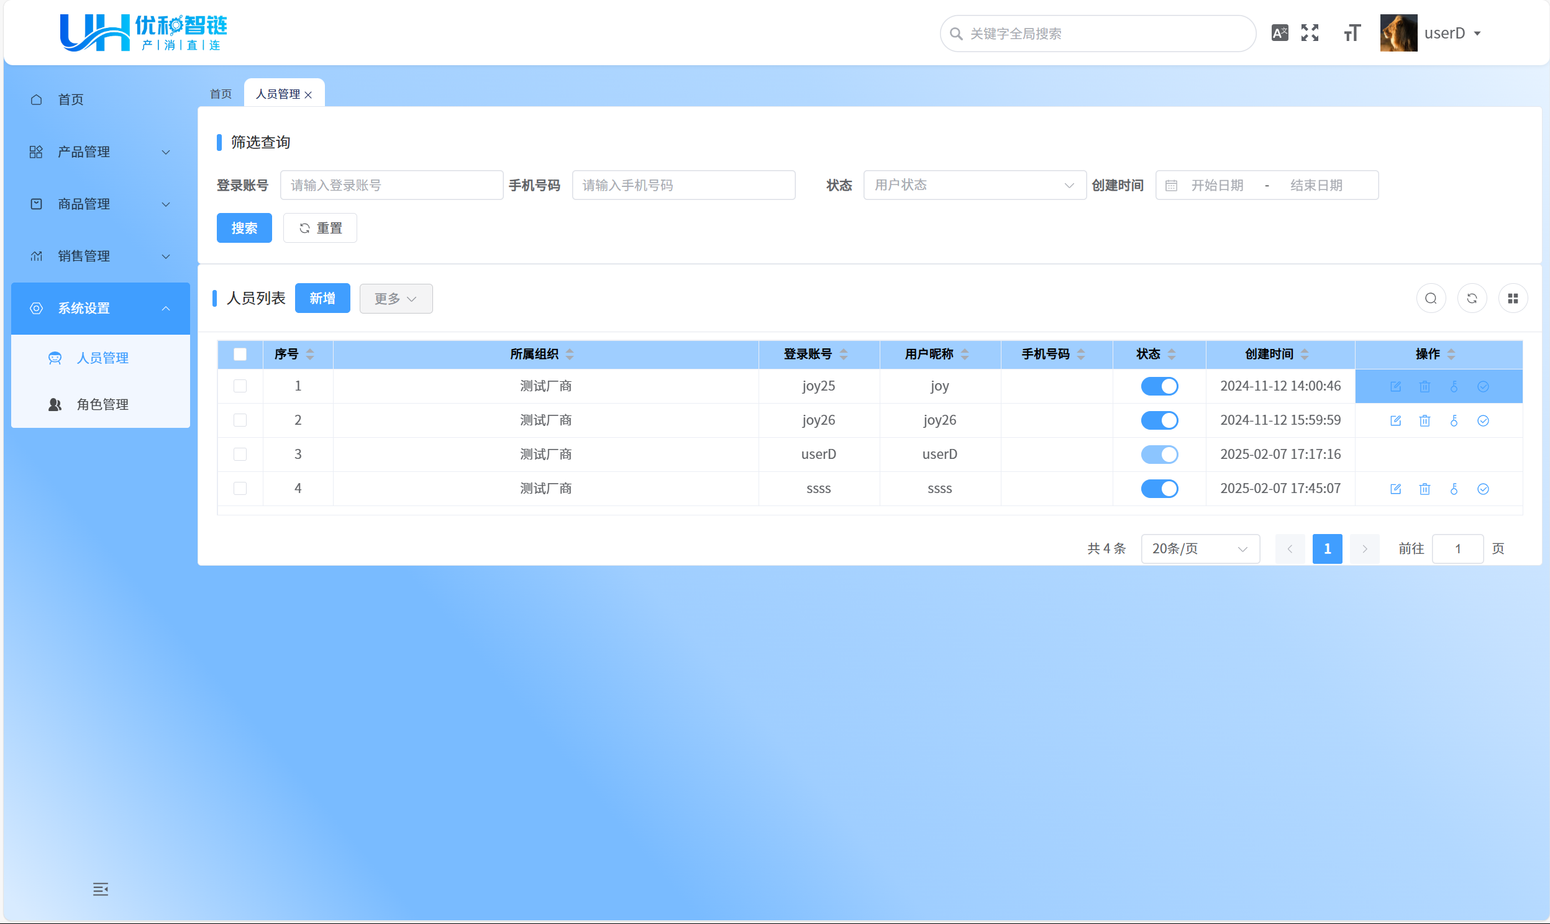Image resolution: width=1550 pixels, height=924 pixels.
Task: Open the 20条/页 page size selector
Action: pyautogui.click(x=1200, y=548)
